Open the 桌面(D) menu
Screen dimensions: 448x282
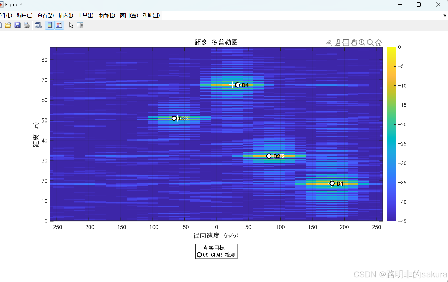[x=107, y=15]
